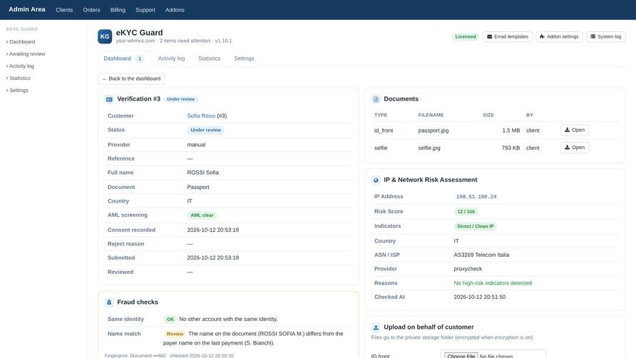Click the 12 / 100 risk score badge
The height and width of the screenshot is (358, 636).
[x=466, y=212]
